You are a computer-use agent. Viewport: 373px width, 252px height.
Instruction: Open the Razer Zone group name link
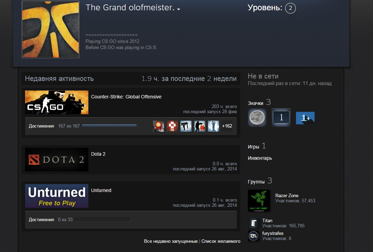pyautogui.click(x=287, y=195)
